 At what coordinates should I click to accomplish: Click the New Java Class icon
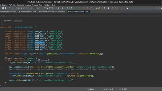(x=63, y=8)
